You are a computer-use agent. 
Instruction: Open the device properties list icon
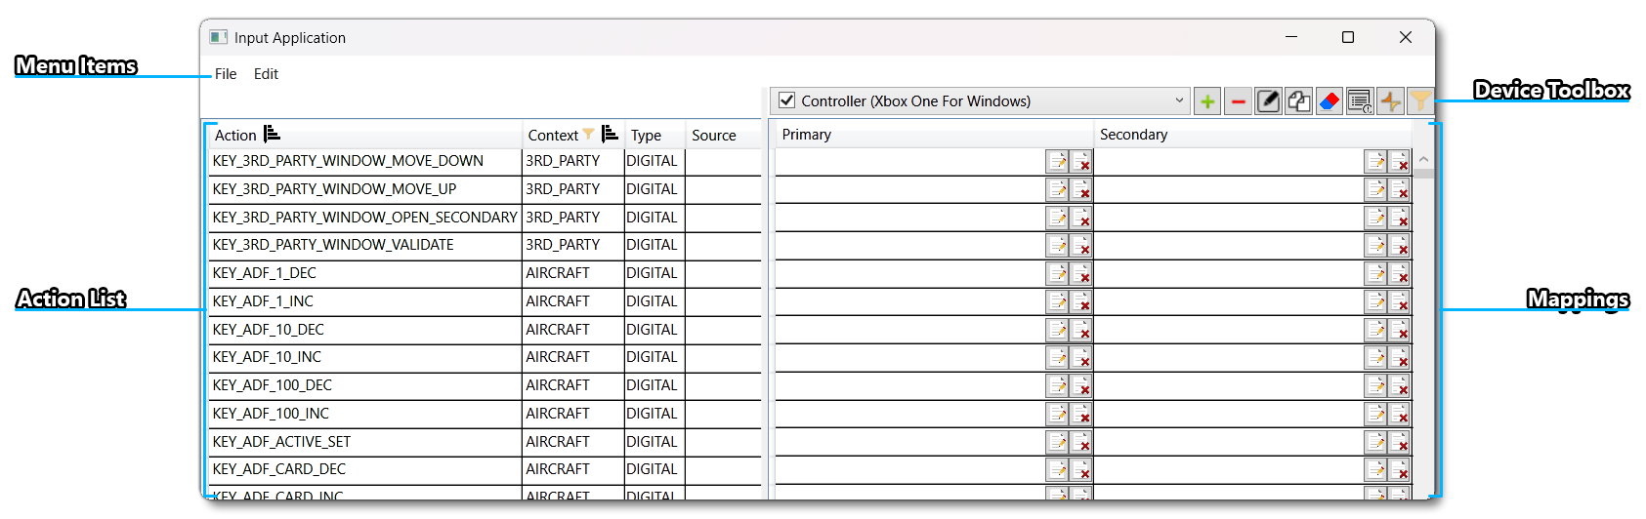1359,101
